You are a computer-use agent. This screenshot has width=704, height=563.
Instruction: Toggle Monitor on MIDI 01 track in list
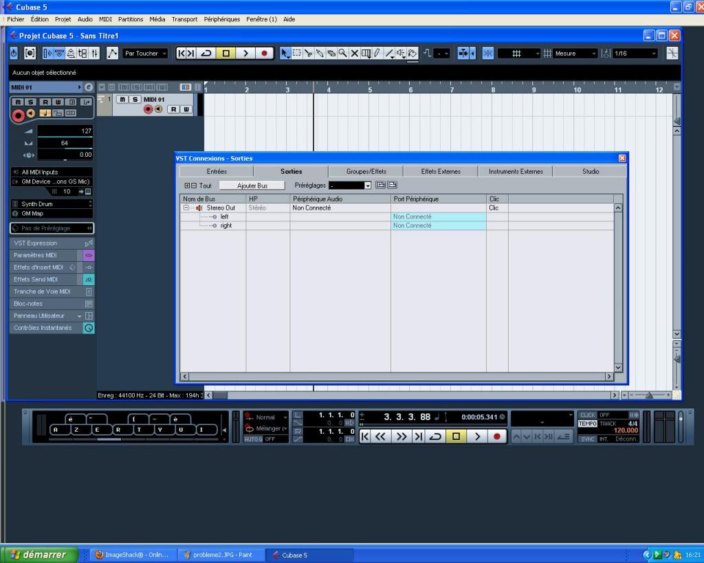coord(159,109)
